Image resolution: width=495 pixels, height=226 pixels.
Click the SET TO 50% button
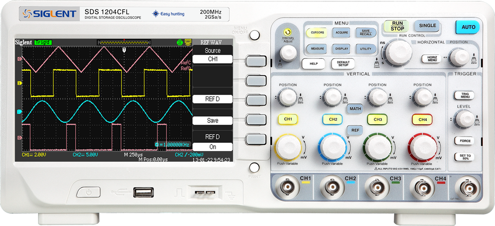(465, 157)
